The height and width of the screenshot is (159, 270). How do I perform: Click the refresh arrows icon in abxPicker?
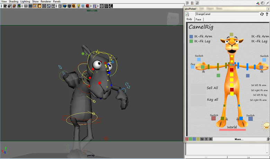pyautogui.click(x=262, y=14)
